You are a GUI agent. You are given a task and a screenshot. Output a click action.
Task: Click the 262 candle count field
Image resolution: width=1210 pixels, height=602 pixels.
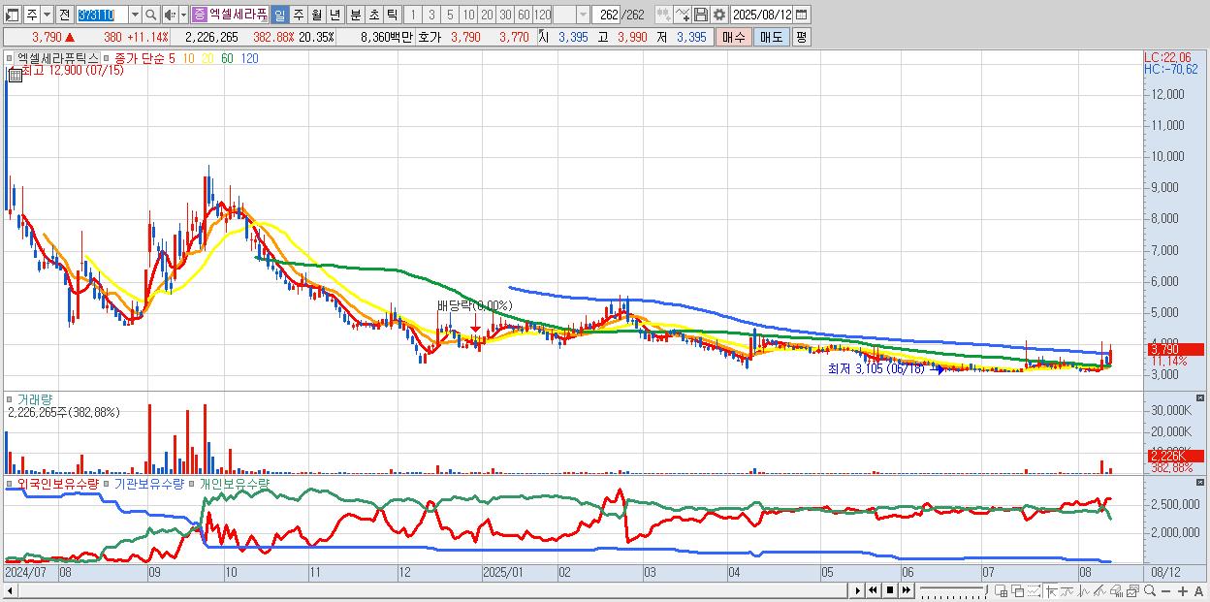click(x=606, y=15)
